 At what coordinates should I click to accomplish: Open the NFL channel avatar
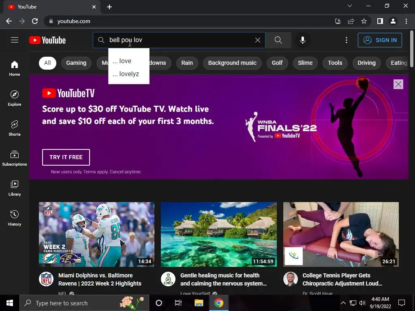coord(46,279)
